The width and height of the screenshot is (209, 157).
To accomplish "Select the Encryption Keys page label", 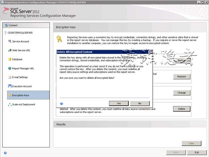I will click(x=21, y=95).
